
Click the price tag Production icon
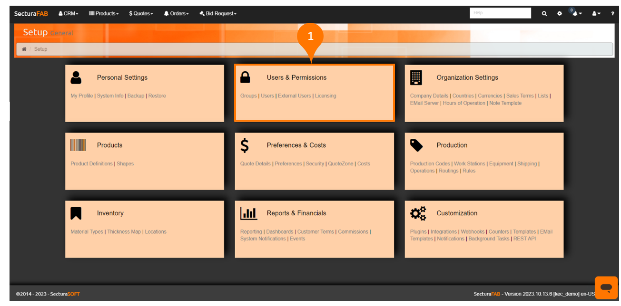[416, 145]
